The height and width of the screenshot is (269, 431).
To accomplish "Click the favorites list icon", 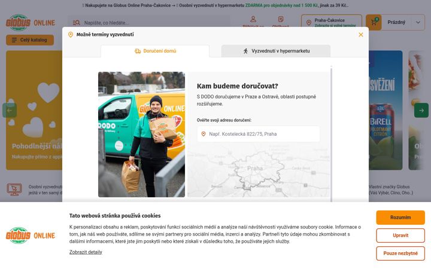I will (280, 19).
